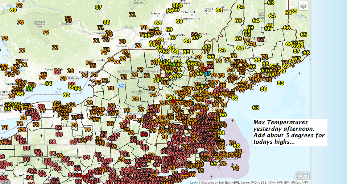Select the blue 32 temperature marker
Screen dimensions: 347x184
click(x=121, y=86)
